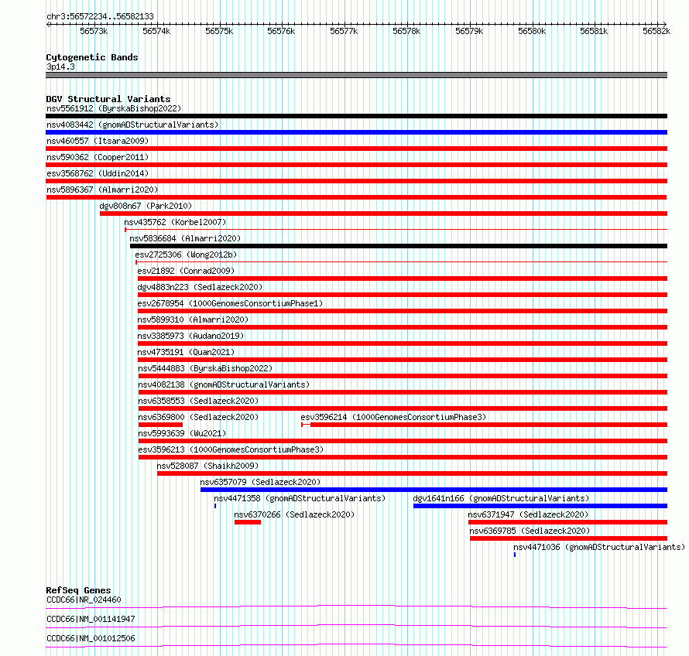This screenshot has height=656, width=689.
Task: Select nsv5836684 (Almarri2020) label
Action: 185,238
